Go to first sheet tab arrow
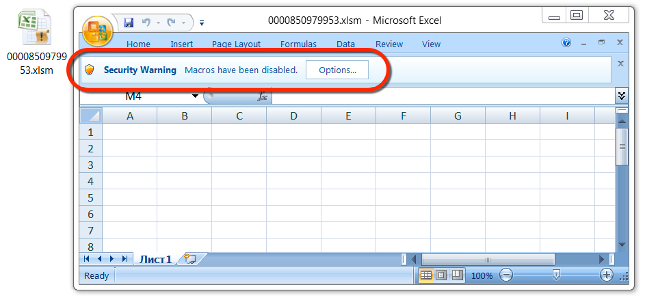645x300 pixels. (x=86, y=258)
